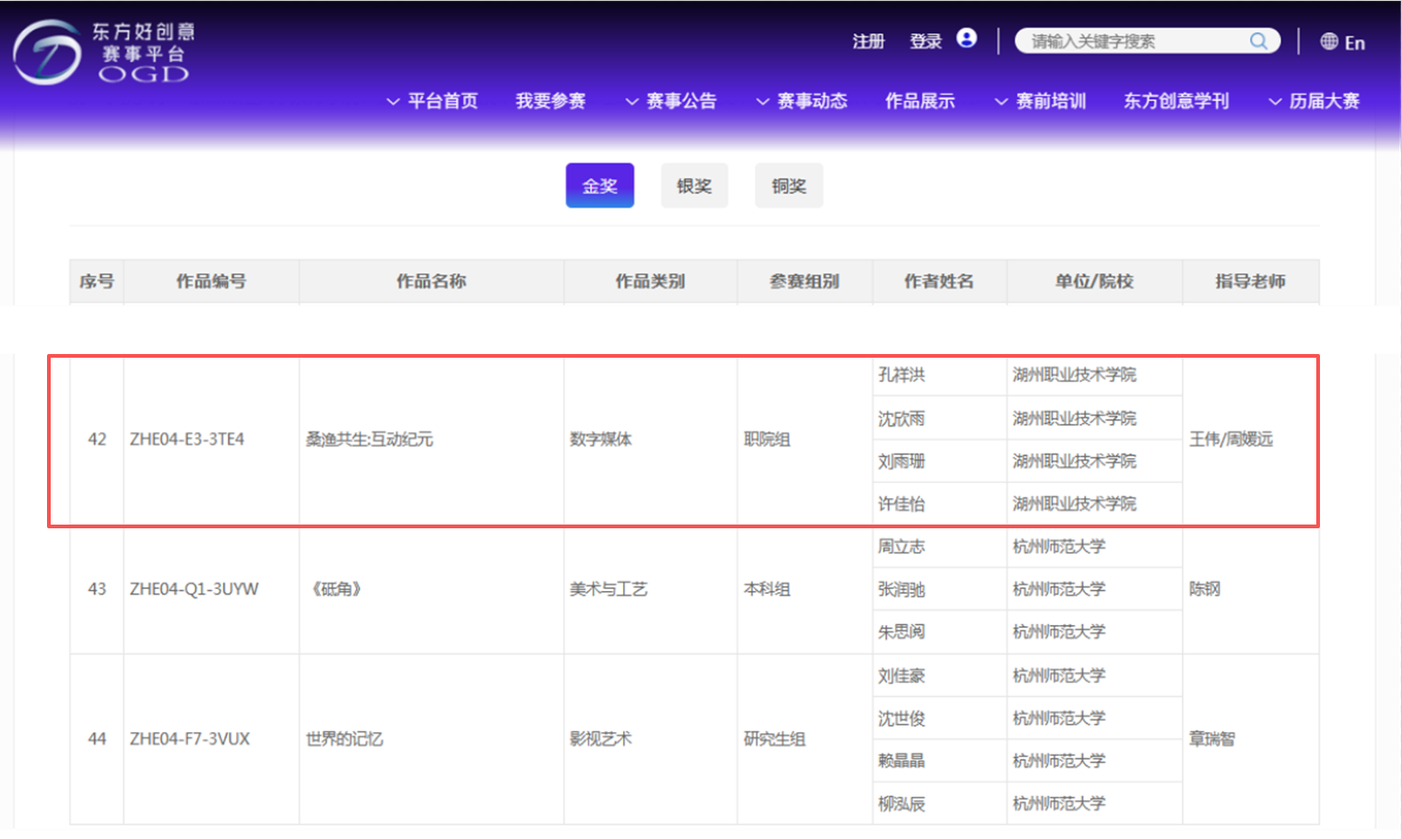Image resolution: width=1402 pixels, height=839 pixels.
Task: Click author name 孔祥洪
Action: (901, 374)
